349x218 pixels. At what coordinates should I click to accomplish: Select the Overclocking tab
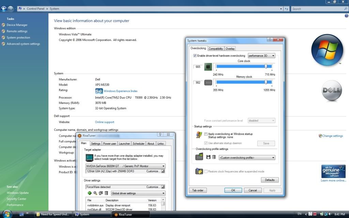198,48
